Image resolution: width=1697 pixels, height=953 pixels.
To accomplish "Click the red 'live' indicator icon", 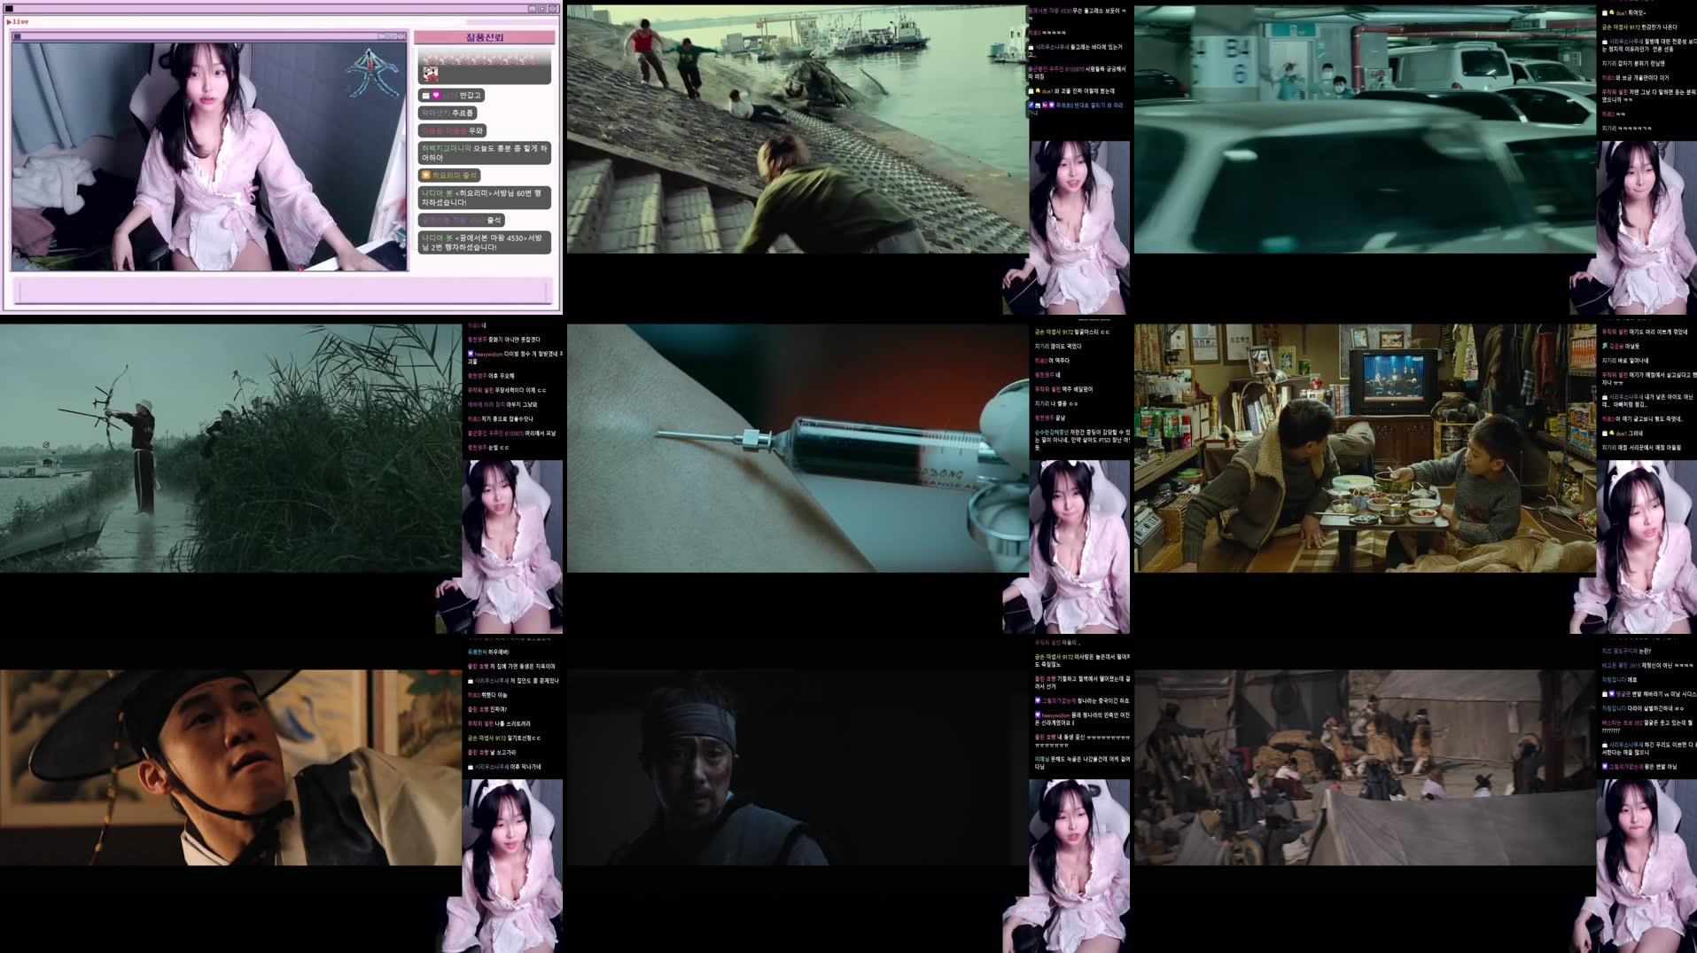I will tap(19, 21).
